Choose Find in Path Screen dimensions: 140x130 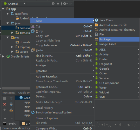pyautogui.click(x=62, y=56)
